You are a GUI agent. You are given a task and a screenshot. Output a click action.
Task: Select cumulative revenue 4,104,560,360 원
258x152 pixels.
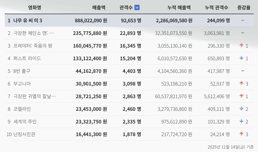pos(175,71)
